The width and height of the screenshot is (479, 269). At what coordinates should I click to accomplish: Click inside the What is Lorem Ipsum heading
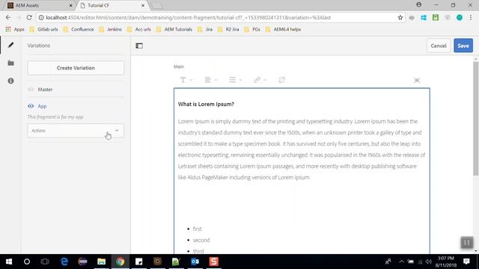coord(206,104)
